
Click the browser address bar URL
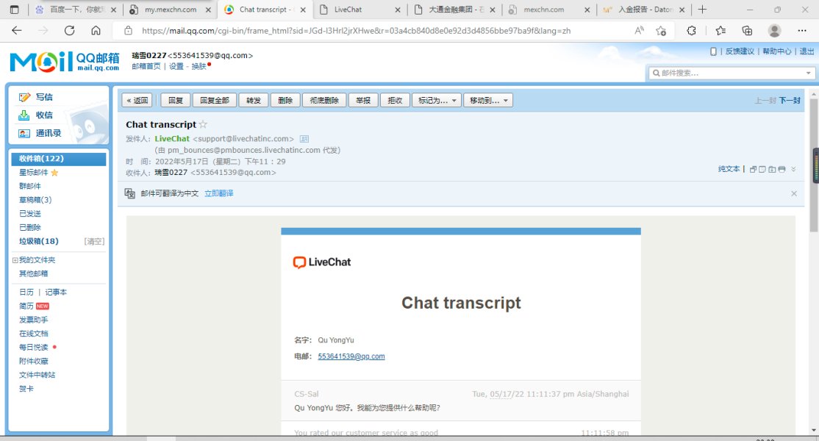point(357,31)
